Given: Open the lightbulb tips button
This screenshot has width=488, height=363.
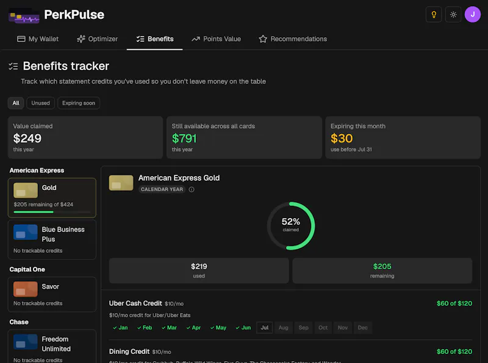Looking at the screenshot, I should 434,14.
